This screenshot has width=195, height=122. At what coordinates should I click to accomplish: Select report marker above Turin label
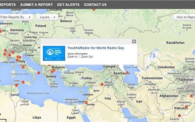[9, 55]
